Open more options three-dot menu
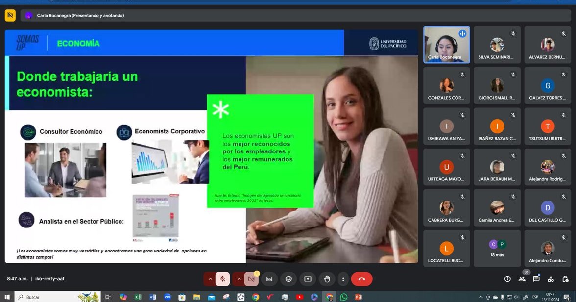 tap(343, 279)
